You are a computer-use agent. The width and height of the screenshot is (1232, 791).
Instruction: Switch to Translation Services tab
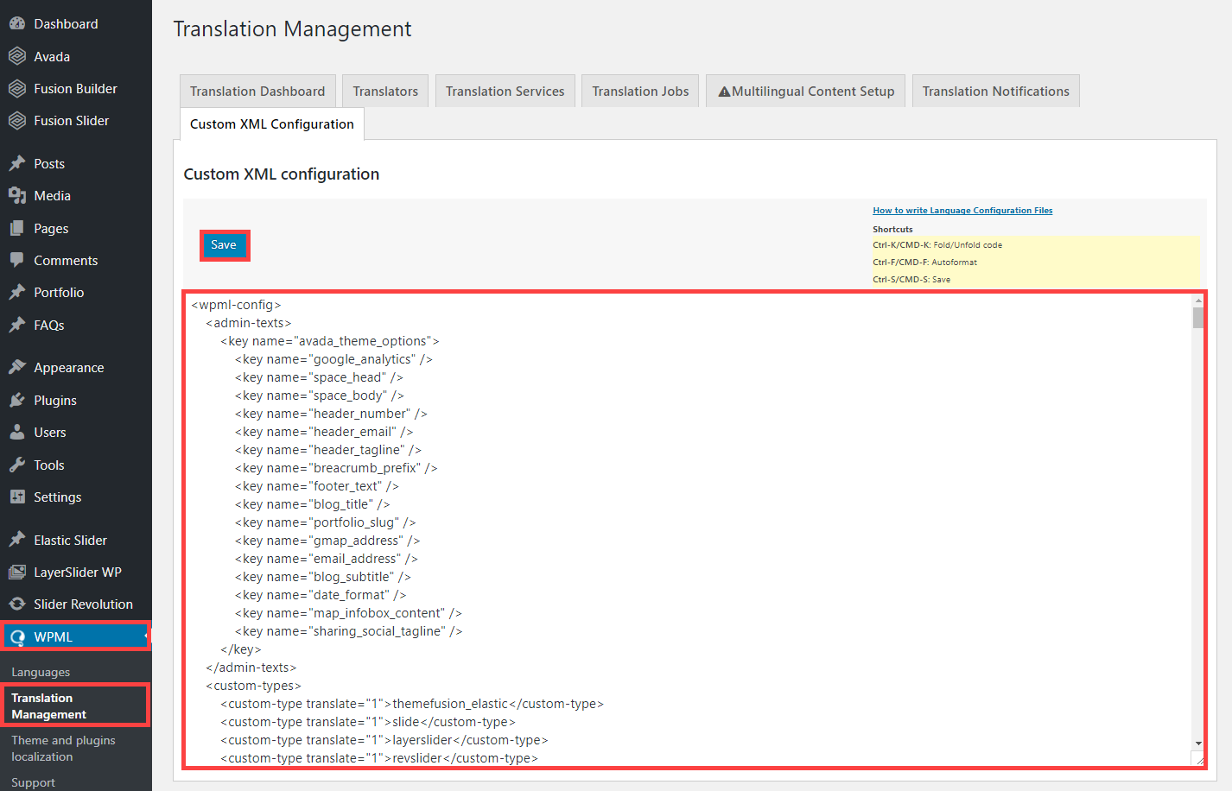coord(505,91)
